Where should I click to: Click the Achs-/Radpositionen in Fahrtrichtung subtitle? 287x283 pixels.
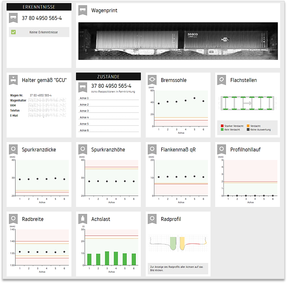tap(113, 92)
